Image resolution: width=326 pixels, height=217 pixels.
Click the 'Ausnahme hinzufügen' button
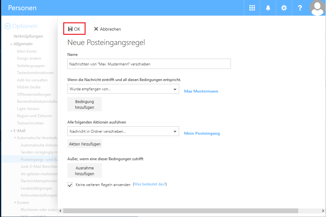[84, 170]
